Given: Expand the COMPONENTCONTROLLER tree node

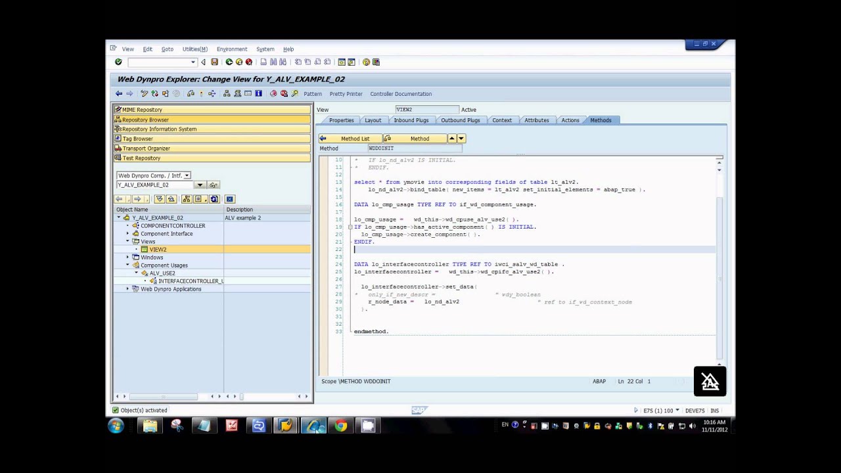Looking at the screenshot, I should pyautogui.click(x=128, y=226).
